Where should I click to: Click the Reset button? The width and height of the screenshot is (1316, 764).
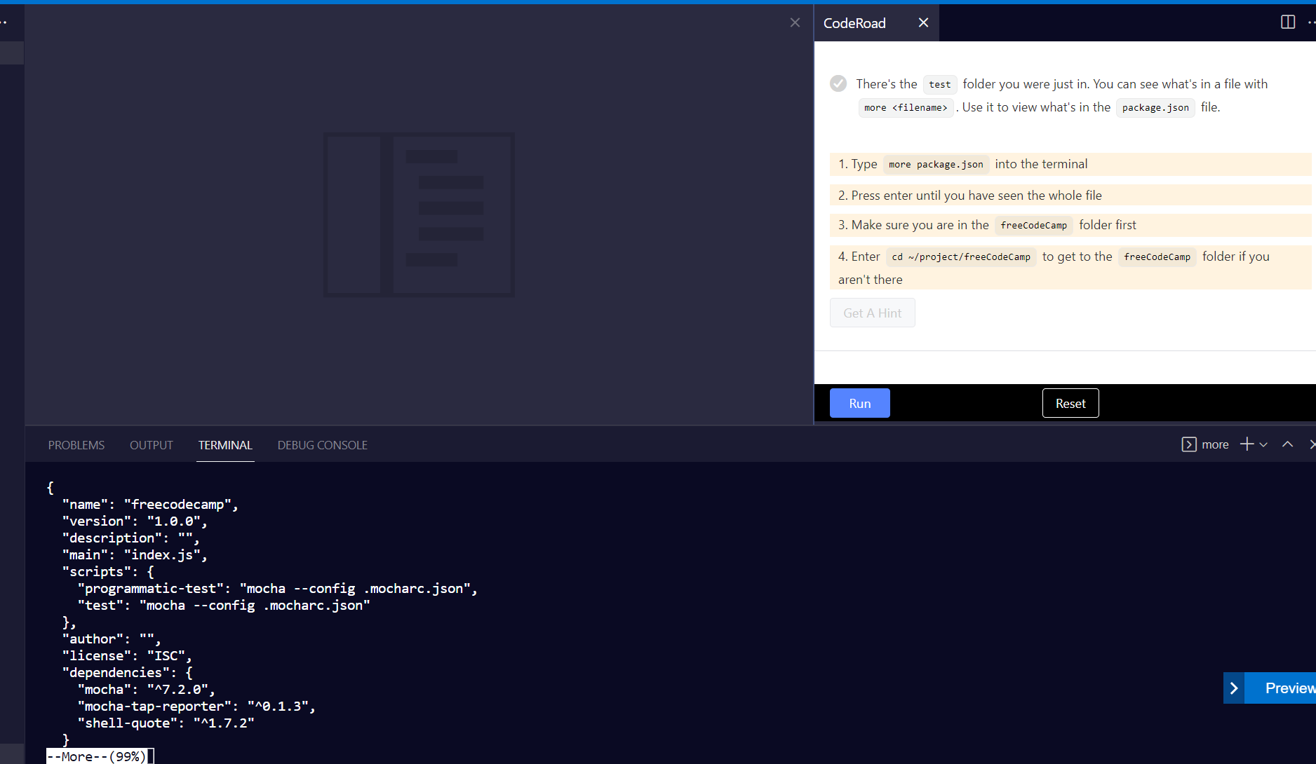click(1070, 403)
